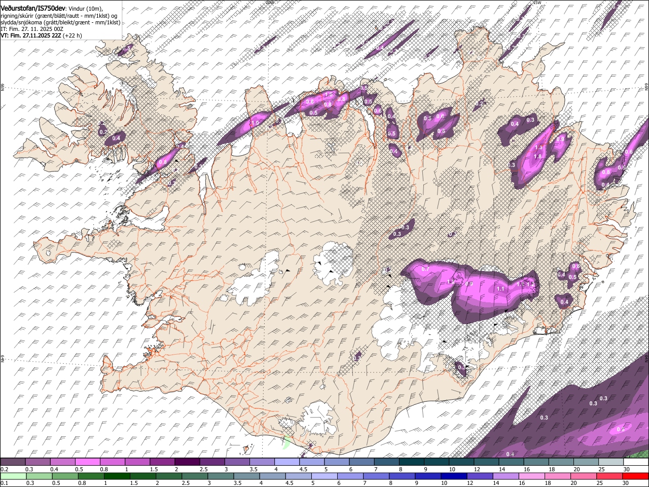Select the upper-row 0.8 orchid swatch

(113, 462)
